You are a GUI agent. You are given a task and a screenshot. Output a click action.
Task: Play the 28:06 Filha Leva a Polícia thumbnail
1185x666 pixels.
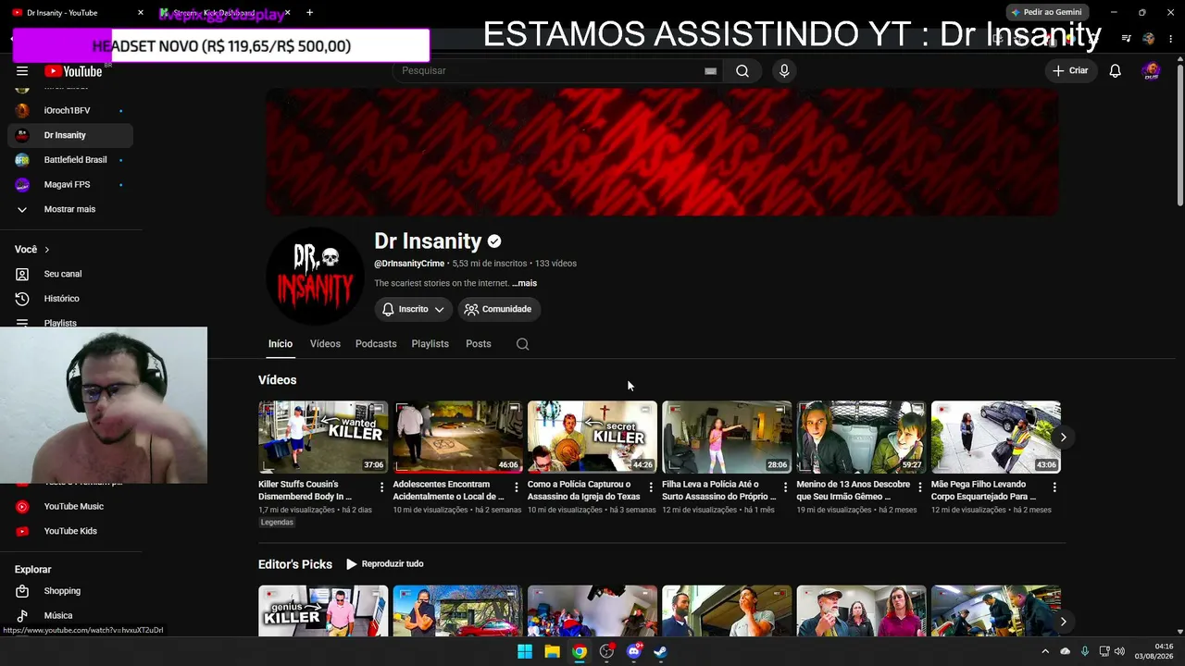tap(727, 437)
